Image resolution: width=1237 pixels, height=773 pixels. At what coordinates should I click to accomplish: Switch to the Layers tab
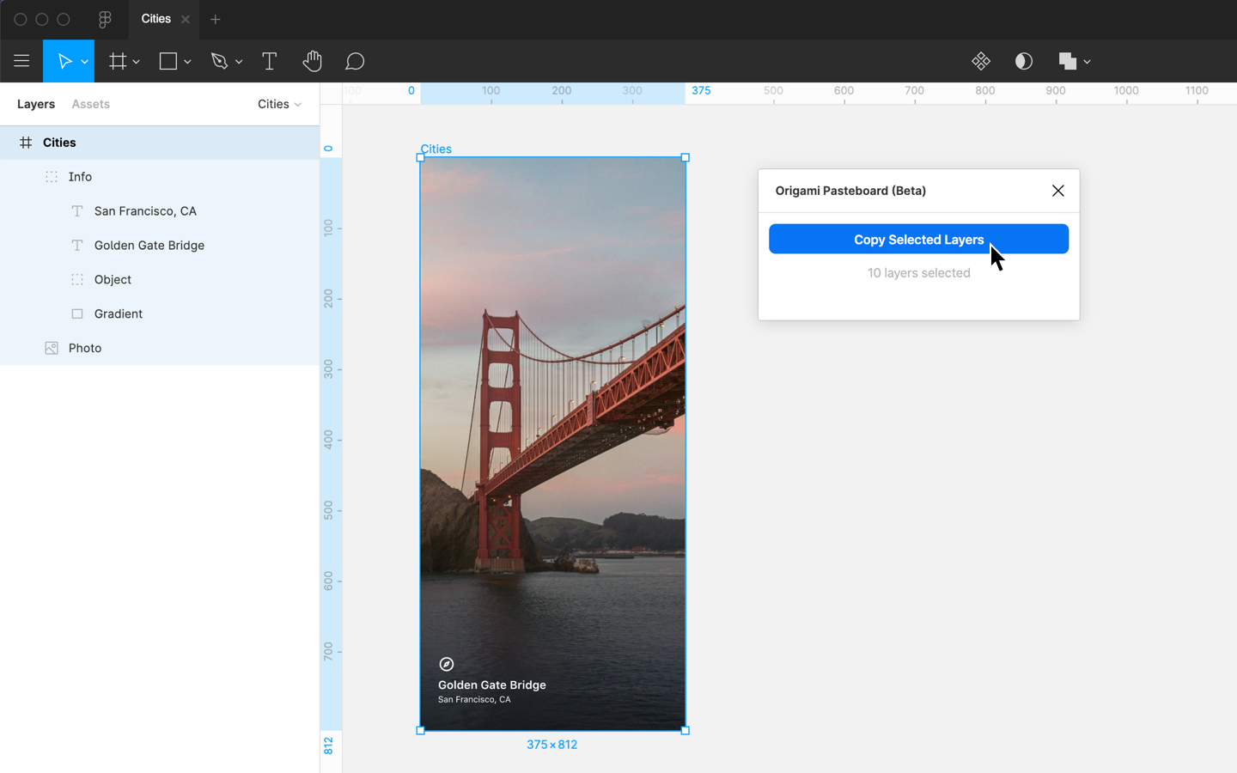tap(36, 104)
